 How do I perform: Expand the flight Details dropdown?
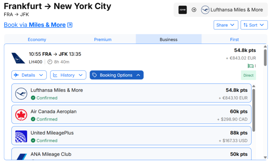point(29,75)
